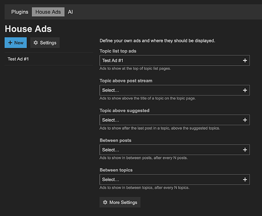Open the Settings button beside New
Viewport: 262px width, 216px height.
(x=45, y=43)
